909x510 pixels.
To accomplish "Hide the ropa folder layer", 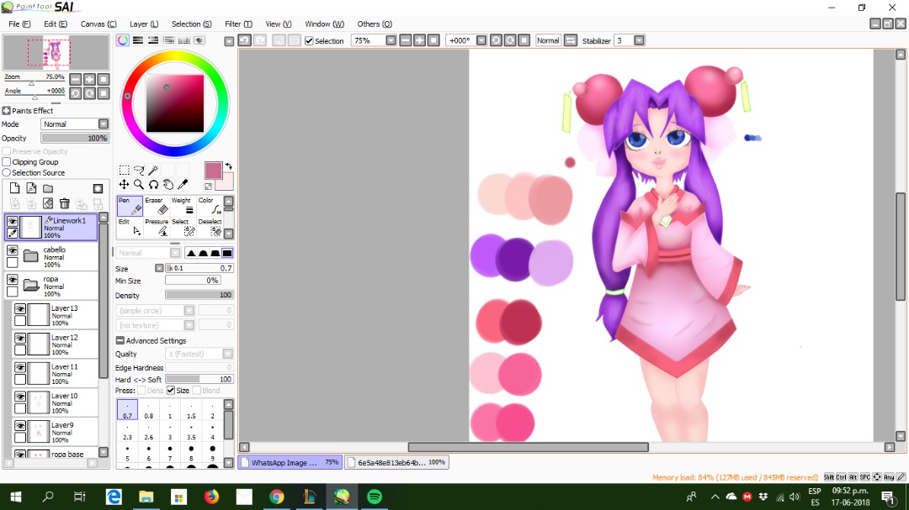I will tap(12, 280).
